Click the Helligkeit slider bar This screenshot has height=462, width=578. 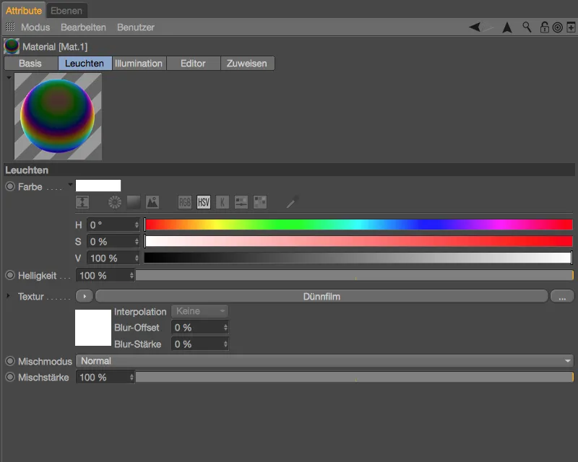point(354,275)
